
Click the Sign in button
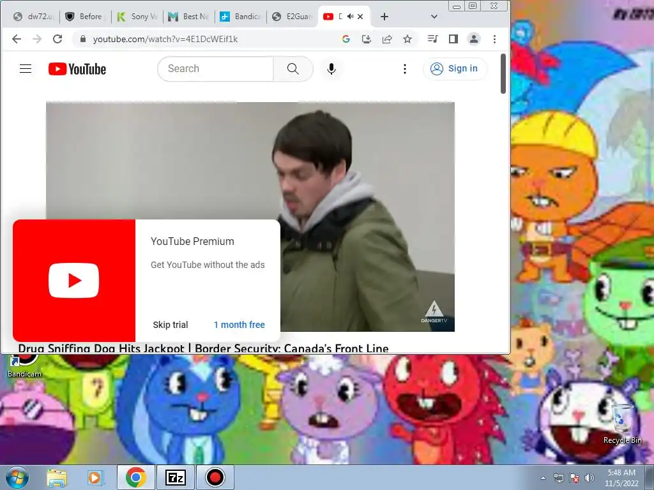click(455, 69)
